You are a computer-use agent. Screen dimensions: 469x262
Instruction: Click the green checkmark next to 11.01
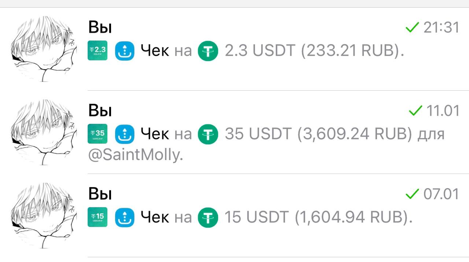tap(416, 110)
